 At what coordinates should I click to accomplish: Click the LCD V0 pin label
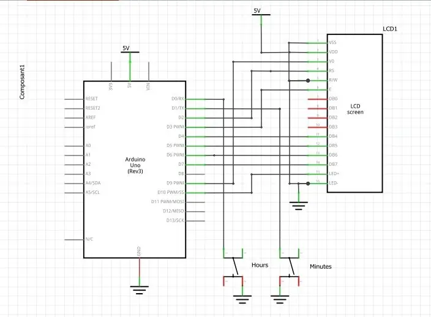click(331, 61)
